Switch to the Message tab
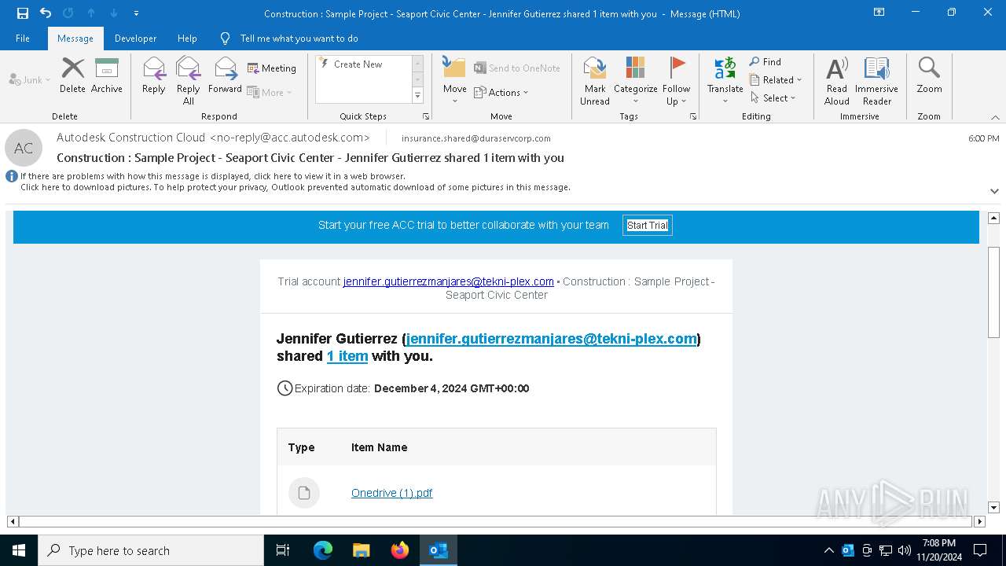Screen dimensions: 1006x566 pos(75,38)
